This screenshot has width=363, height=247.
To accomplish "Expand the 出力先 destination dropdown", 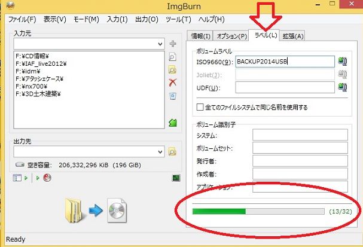I will tap(160, 152).
